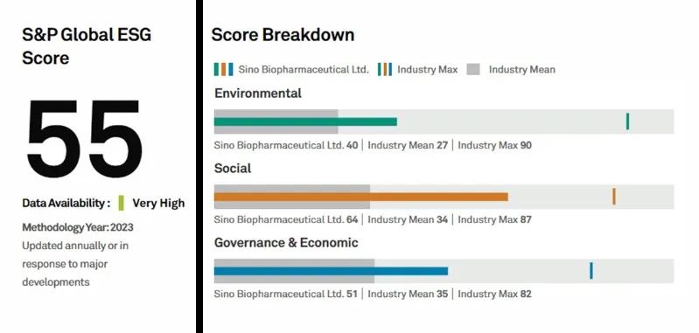
Task: Click the Very High data availability text
Action: pyautogui.click(x=158, y=204)
